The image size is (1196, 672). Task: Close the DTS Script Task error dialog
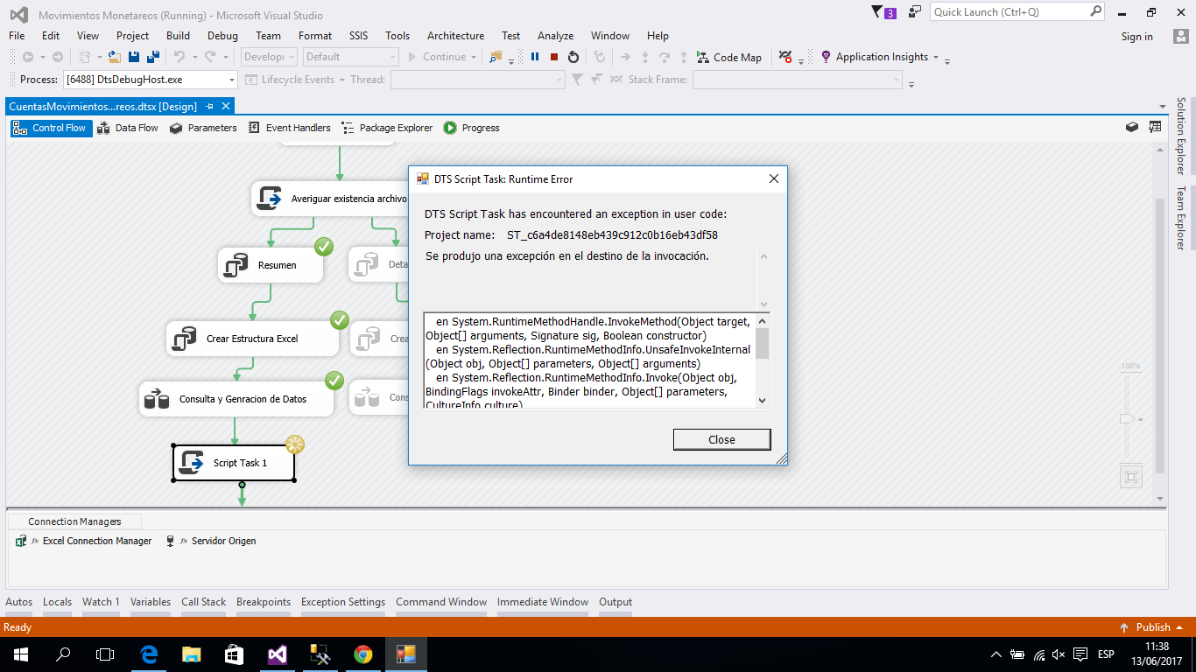pos(721,439)
